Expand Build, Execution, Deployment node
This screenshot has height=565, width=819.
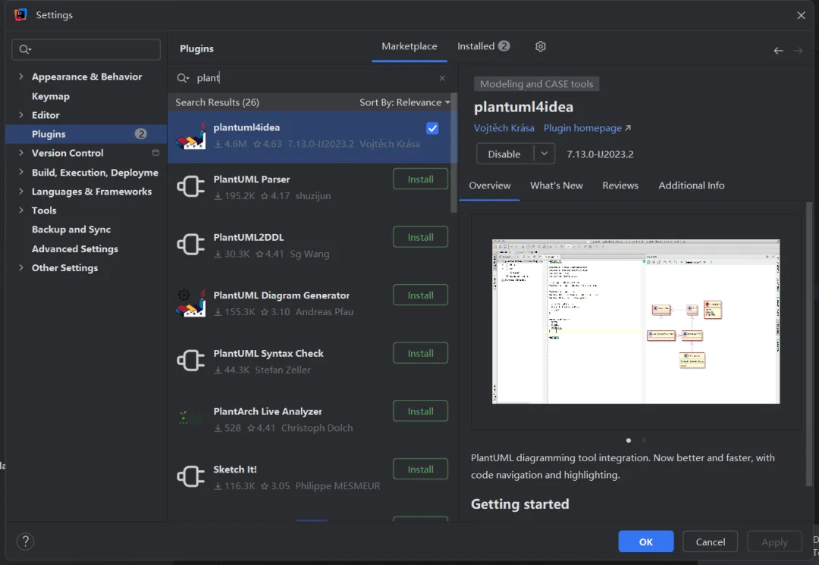[21, 172]
